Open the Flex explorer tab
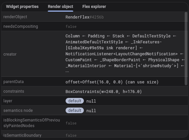189x140 pixels. click(x=94, y=7)
